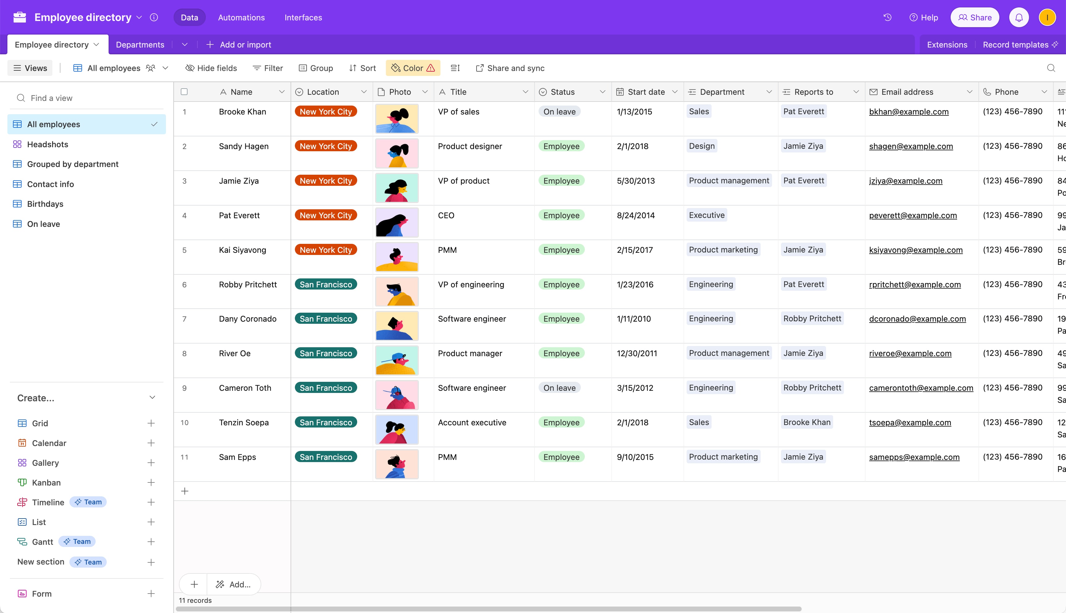The image size is (1066, 613).
Task: Open the Departments table tab
Action: point(140,44)
